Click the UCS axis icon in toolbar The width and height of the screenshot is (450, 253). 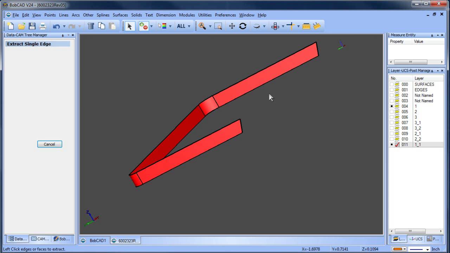click(290, 26)
